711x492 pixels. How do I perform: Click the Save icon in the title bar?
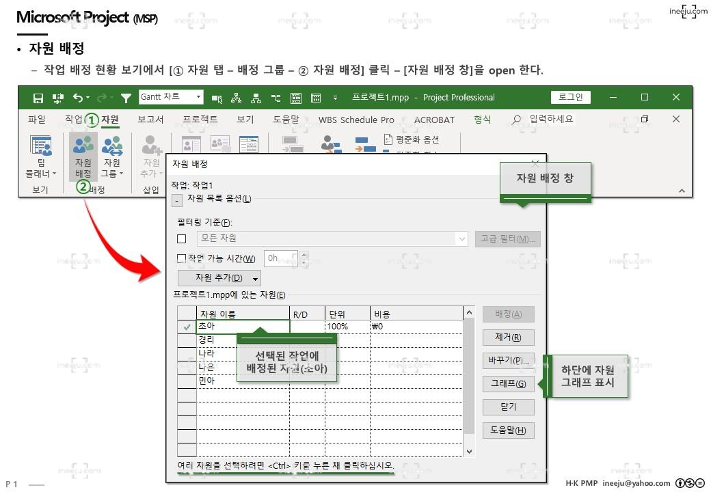[x=38, y=98]
